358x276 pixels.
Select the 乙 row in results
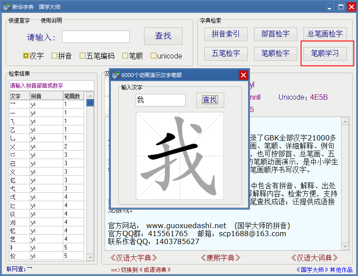coord(47,130)
